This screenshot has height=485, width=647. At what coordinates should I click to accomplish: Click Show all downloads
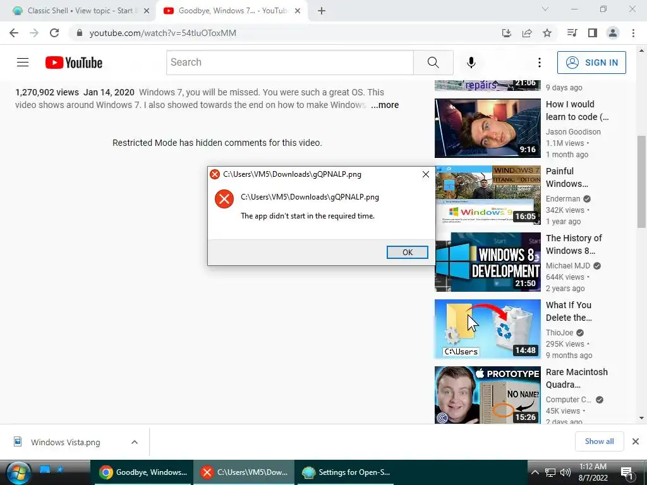click(599, 441)
